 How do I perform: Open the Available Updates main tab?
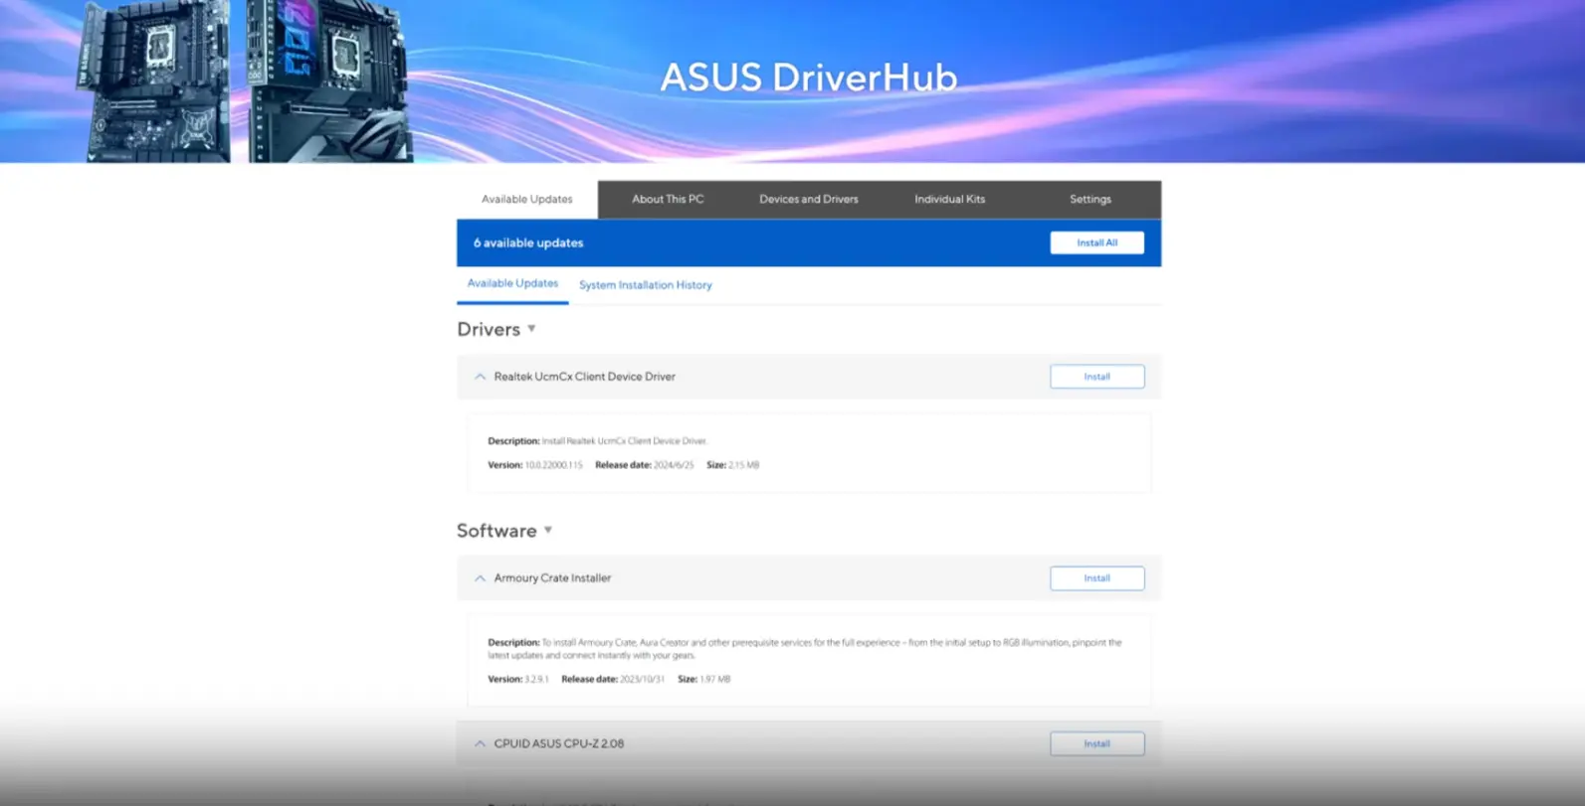tap(527, 199)
